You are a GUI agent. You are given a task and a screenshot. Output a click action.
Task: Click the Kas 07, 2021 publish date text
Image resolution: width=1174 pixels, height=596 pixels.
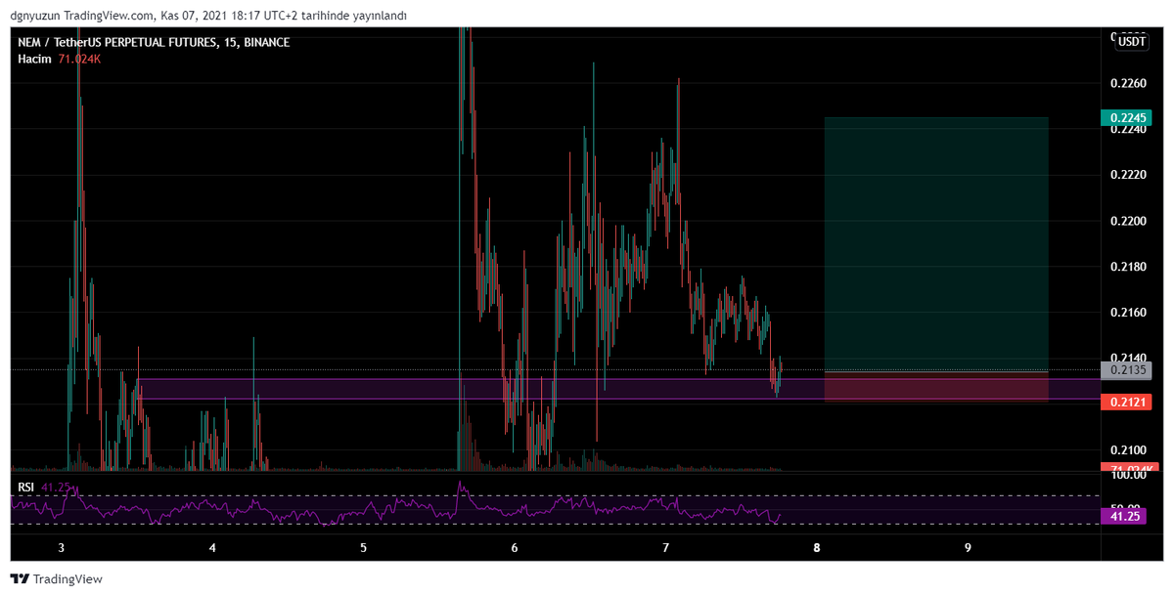pyautogui.click(x=196, y=15)
